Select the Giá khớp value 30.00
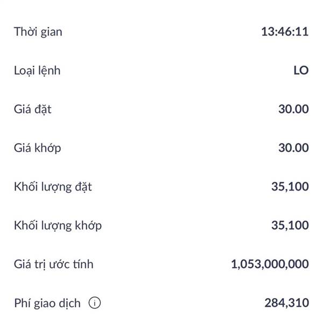The width and height of the screenshot is (323, 323). [293, 148]
